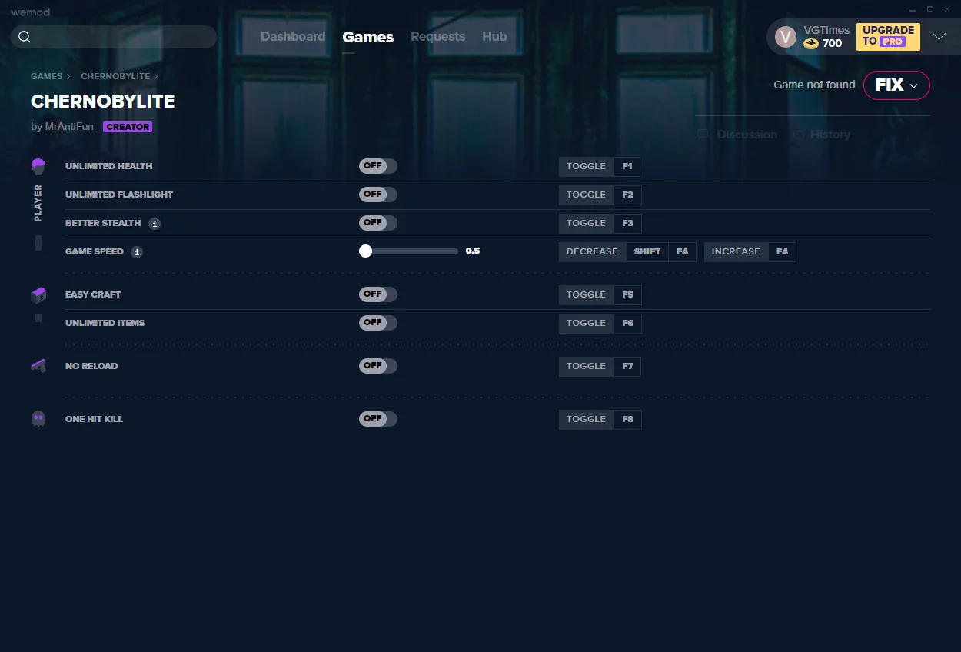Click the Discussion speech bubble icon

pyautogui.click(x=703, y=135)
